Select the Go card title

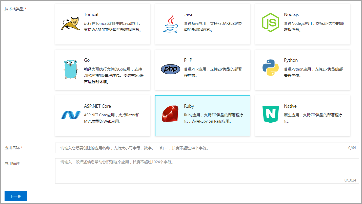87,60
